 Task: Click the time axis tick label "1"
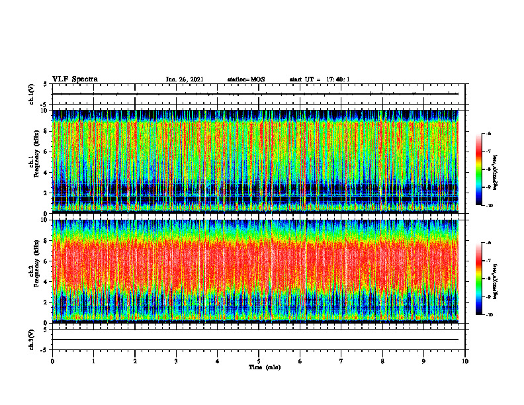pyautogui.click(x=93, y=361)
